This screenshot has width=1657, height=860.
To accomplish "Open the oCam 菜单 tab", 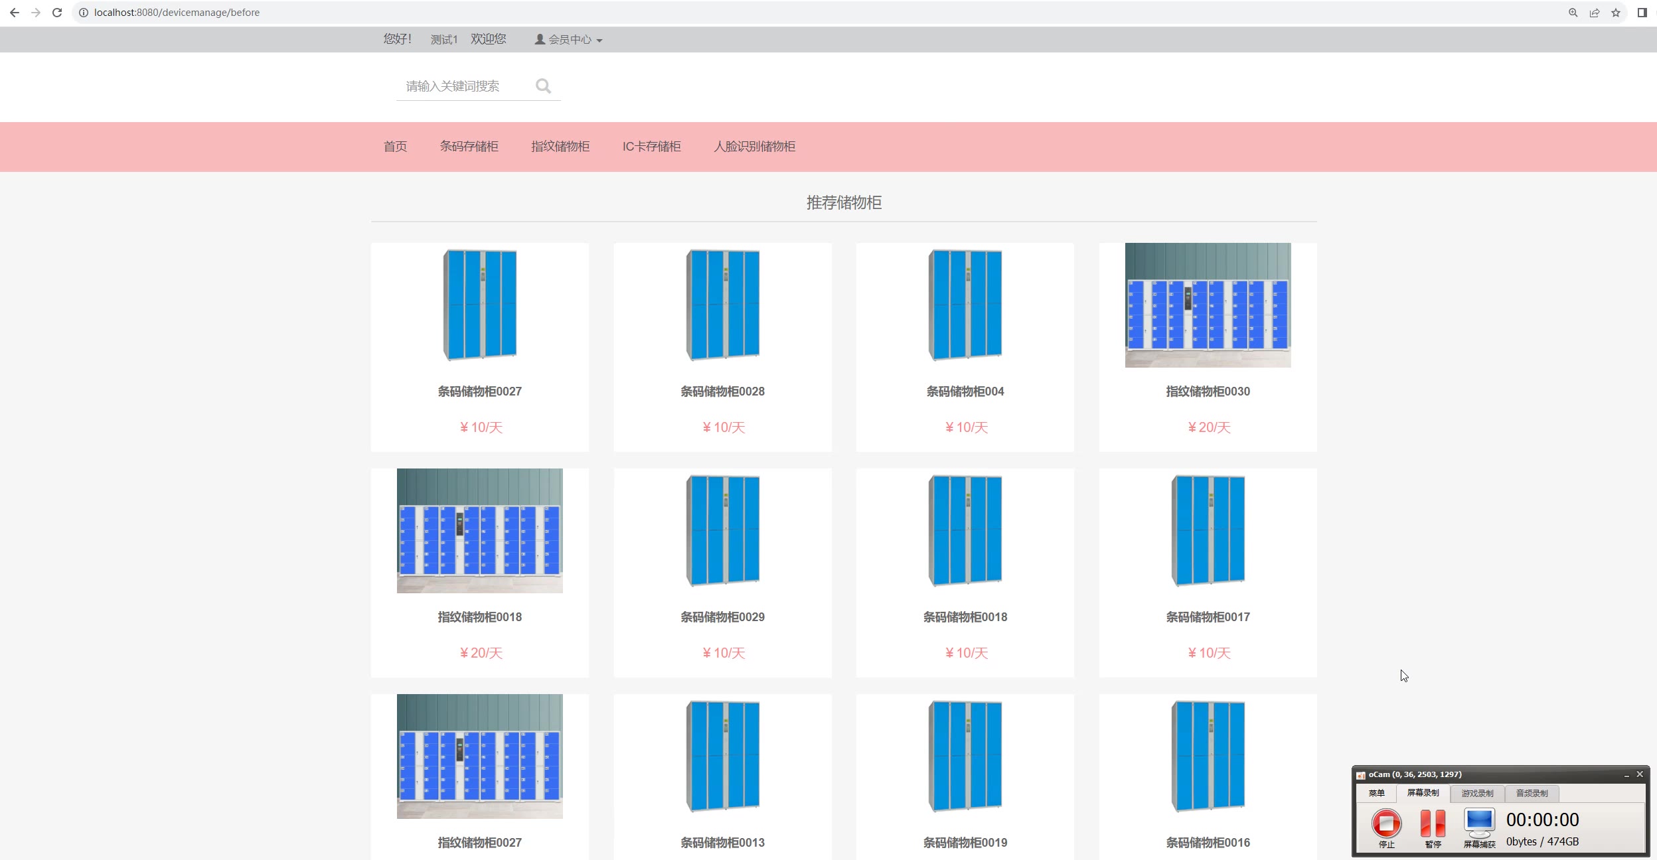I will pyautogui.click(x=1376, y=793).
